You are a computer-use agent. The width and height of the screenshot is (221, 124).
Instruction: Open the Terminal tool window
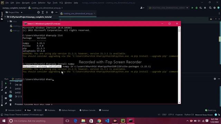click(104, 110)
